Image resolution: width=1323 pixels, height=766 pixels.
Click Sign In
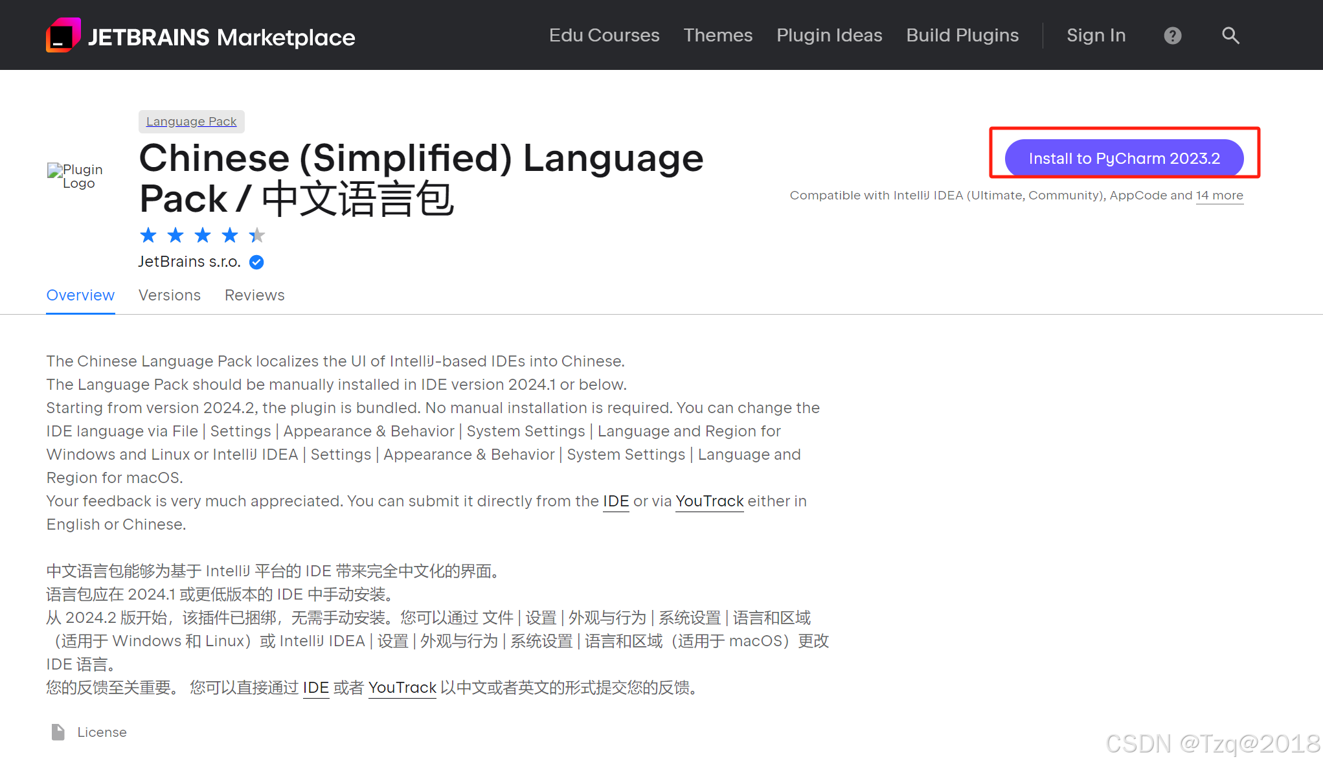[1096, 35]
